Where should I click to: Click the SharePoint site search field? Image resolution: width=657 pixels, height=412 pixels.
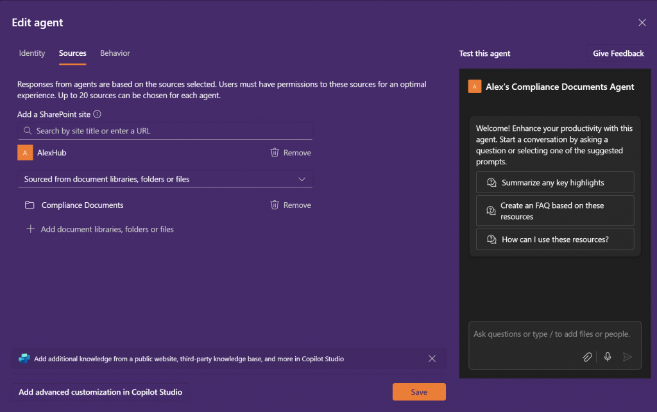(x=166, y=131)
